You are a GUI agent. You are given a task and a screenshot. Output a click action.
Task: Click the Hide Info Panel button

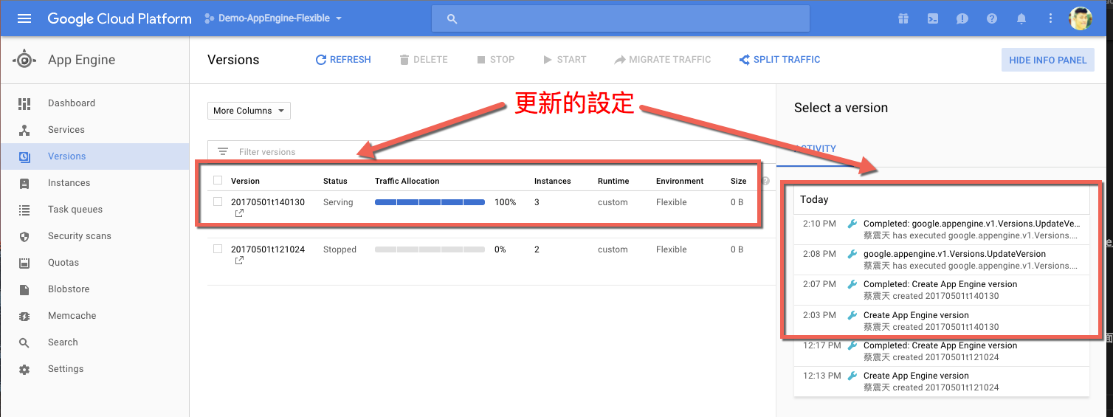click(x=1047, y=60)
